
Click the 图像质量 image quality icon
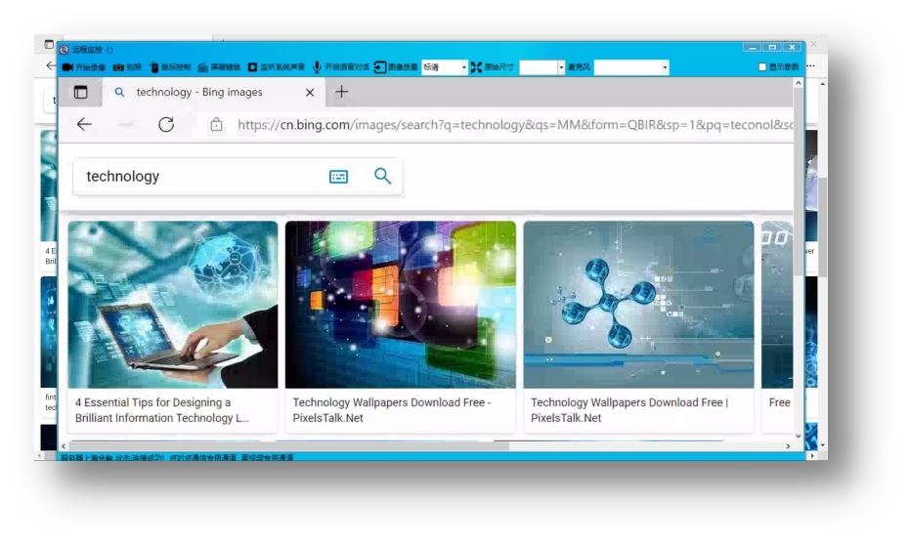(380, 67)
